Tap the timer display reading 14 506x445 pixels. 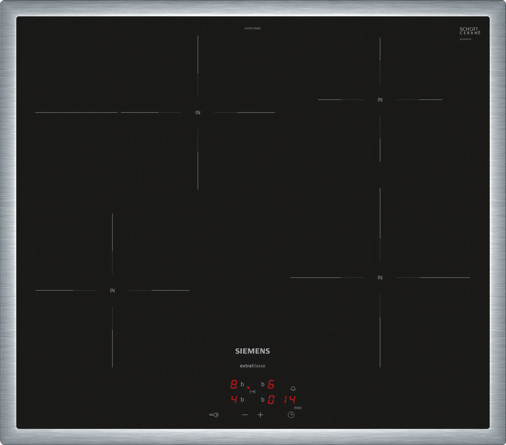tap(289, 400)
